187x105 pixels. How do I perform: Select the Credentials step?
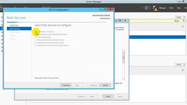pyautogui.click(x=14, y=25)
